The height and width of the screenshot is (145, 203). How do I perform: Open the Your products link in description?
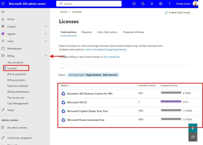click(x=111, y=57)
